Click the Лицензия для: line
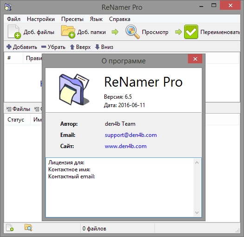 tap(66, 163)
